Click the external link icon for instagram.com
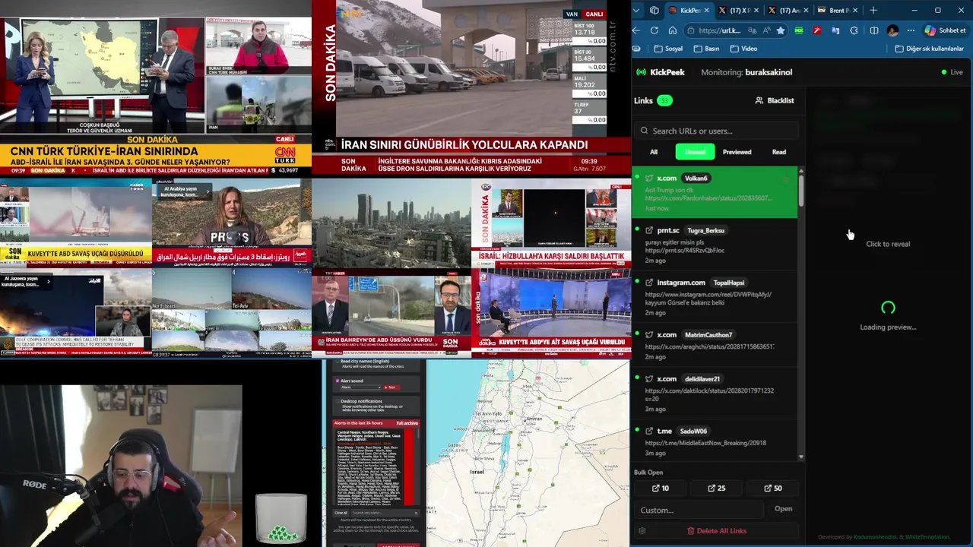 [649, 283]
